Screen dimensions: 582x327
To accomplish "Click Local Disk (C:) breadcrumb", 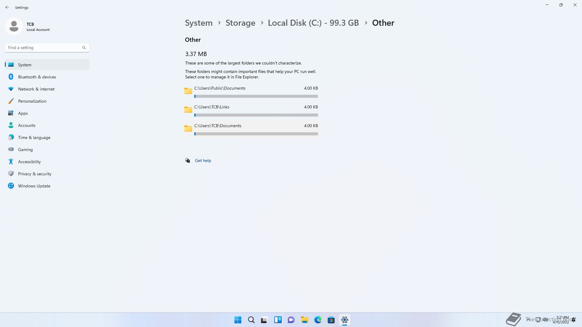I will point(313,23).
